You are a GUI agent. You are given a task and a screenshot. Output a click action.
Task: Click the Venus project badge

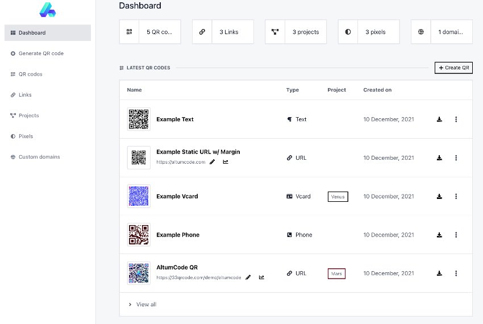(338, 197)
